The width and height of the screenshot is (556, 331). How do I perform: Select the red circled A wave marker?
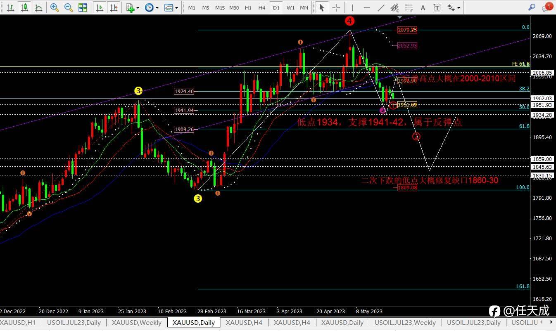tap(417, 136)
